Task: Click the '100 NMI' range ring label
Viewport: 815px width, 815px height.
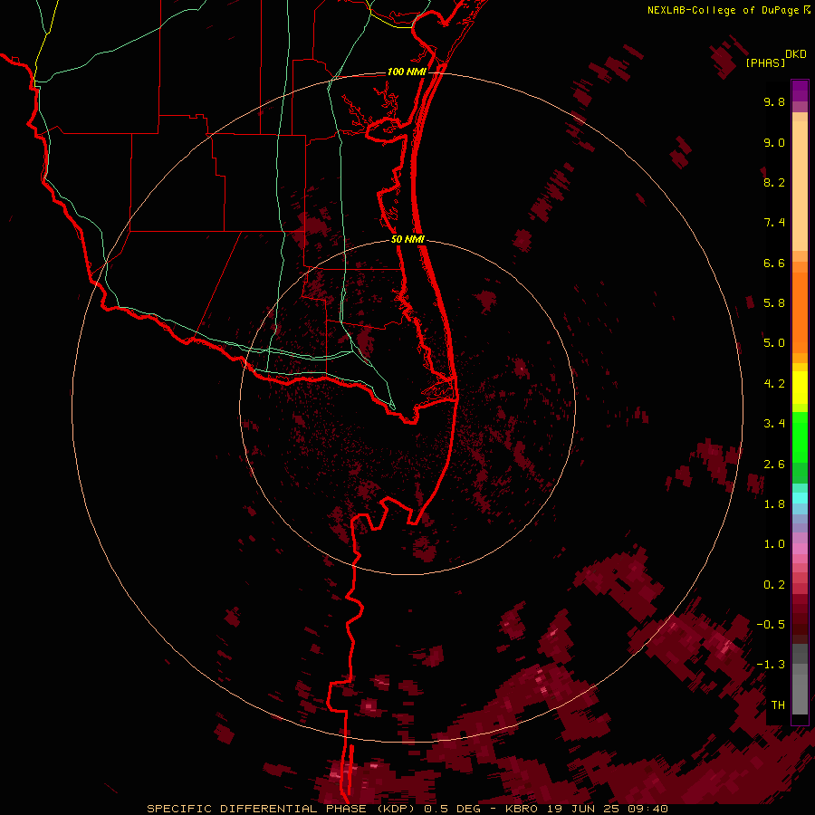Action: click(x=407, y=72)
